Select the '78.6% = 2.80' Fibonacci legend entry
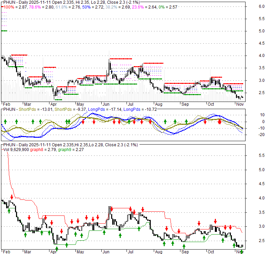 point(42,7)
